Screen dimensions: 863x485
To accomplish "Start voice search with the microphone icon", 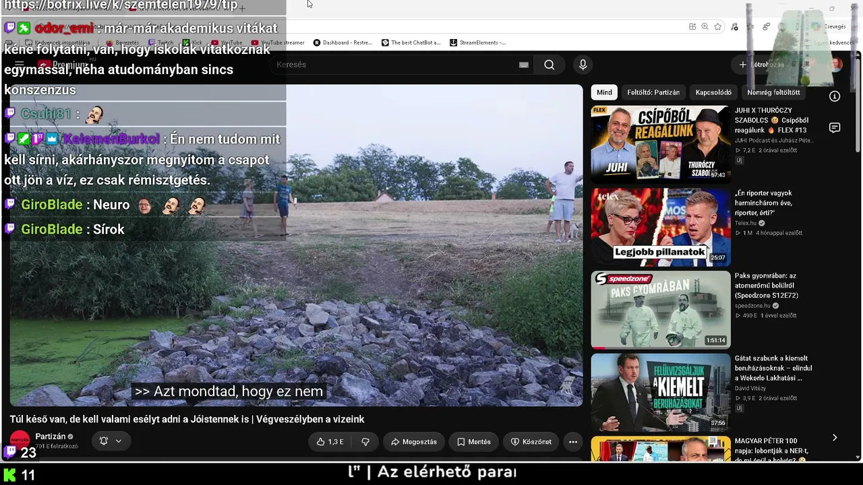I will click(x=583, y=65).
